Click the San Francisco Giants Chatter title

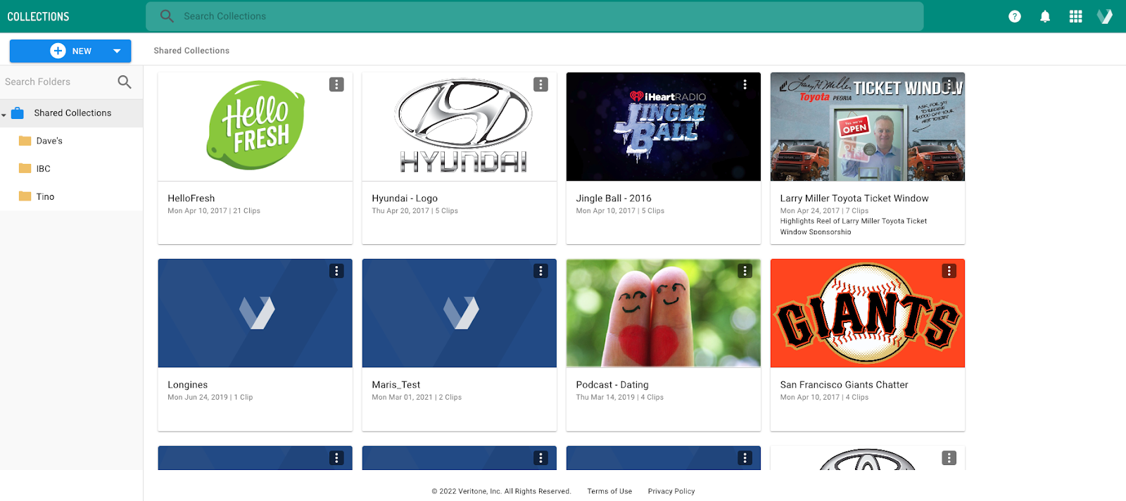click(x=844, y=385)
